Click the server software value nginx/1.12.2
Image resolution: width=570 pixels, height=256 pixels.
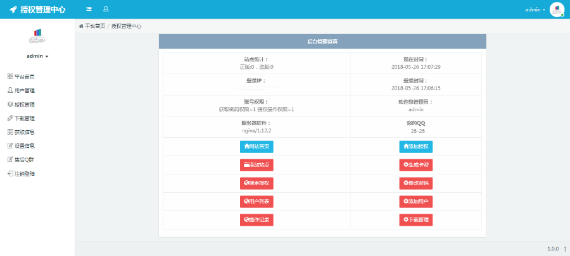tap(256, 131)
